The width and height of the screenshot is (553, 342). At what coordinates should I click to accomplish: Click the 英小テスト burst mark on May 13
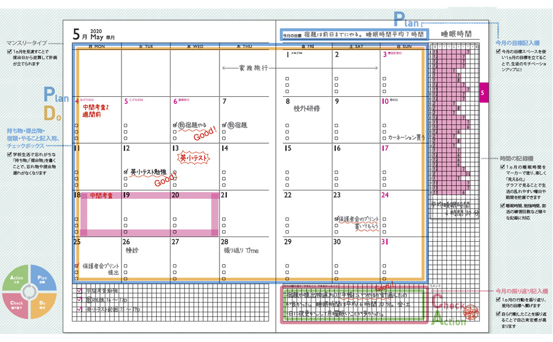193,158
